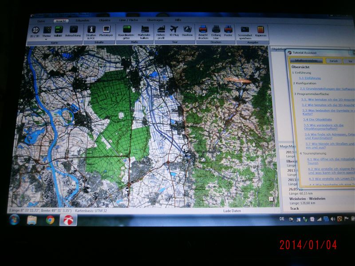
Task: Toggle Straßen & POI display
Action: [x=91, y=31]
